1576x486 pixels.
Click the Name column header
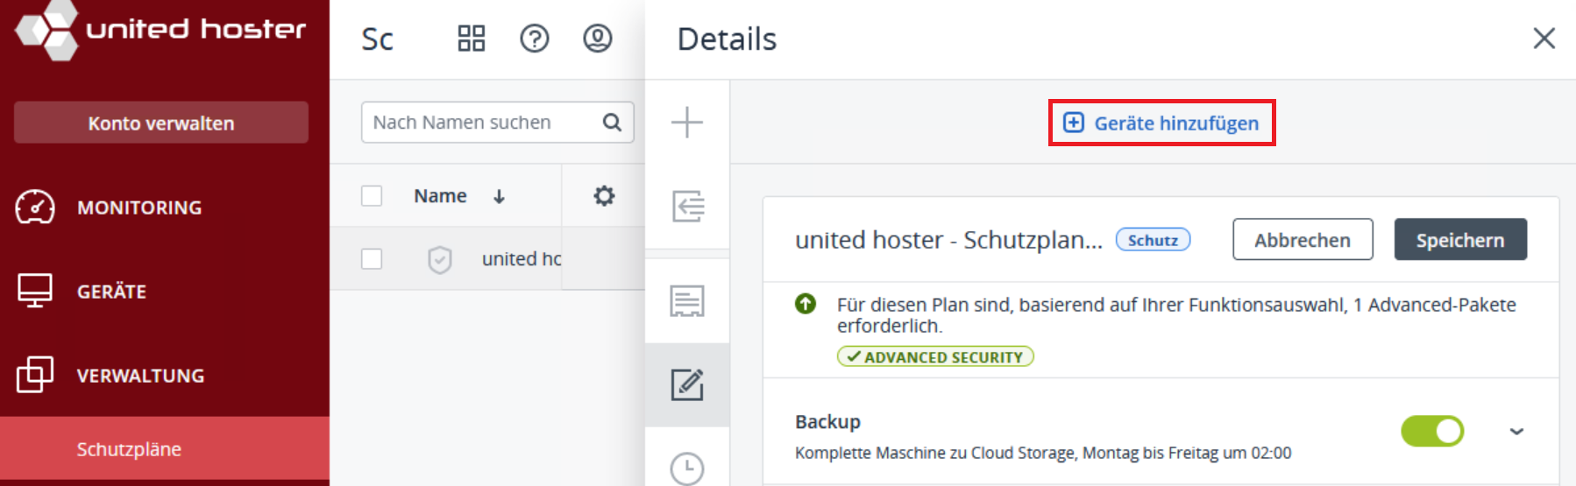[x=440, y=196]
